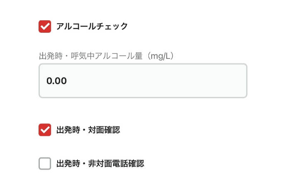The height and width of the screenshot is (189, 286).
Task: Click the アルコールチェック label text
Action: click(x=92, y=27)
